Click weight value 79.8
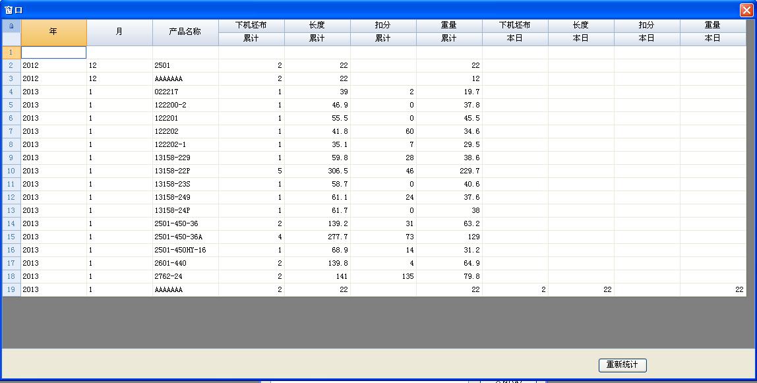757x383 pixels. tap(449, 276)
